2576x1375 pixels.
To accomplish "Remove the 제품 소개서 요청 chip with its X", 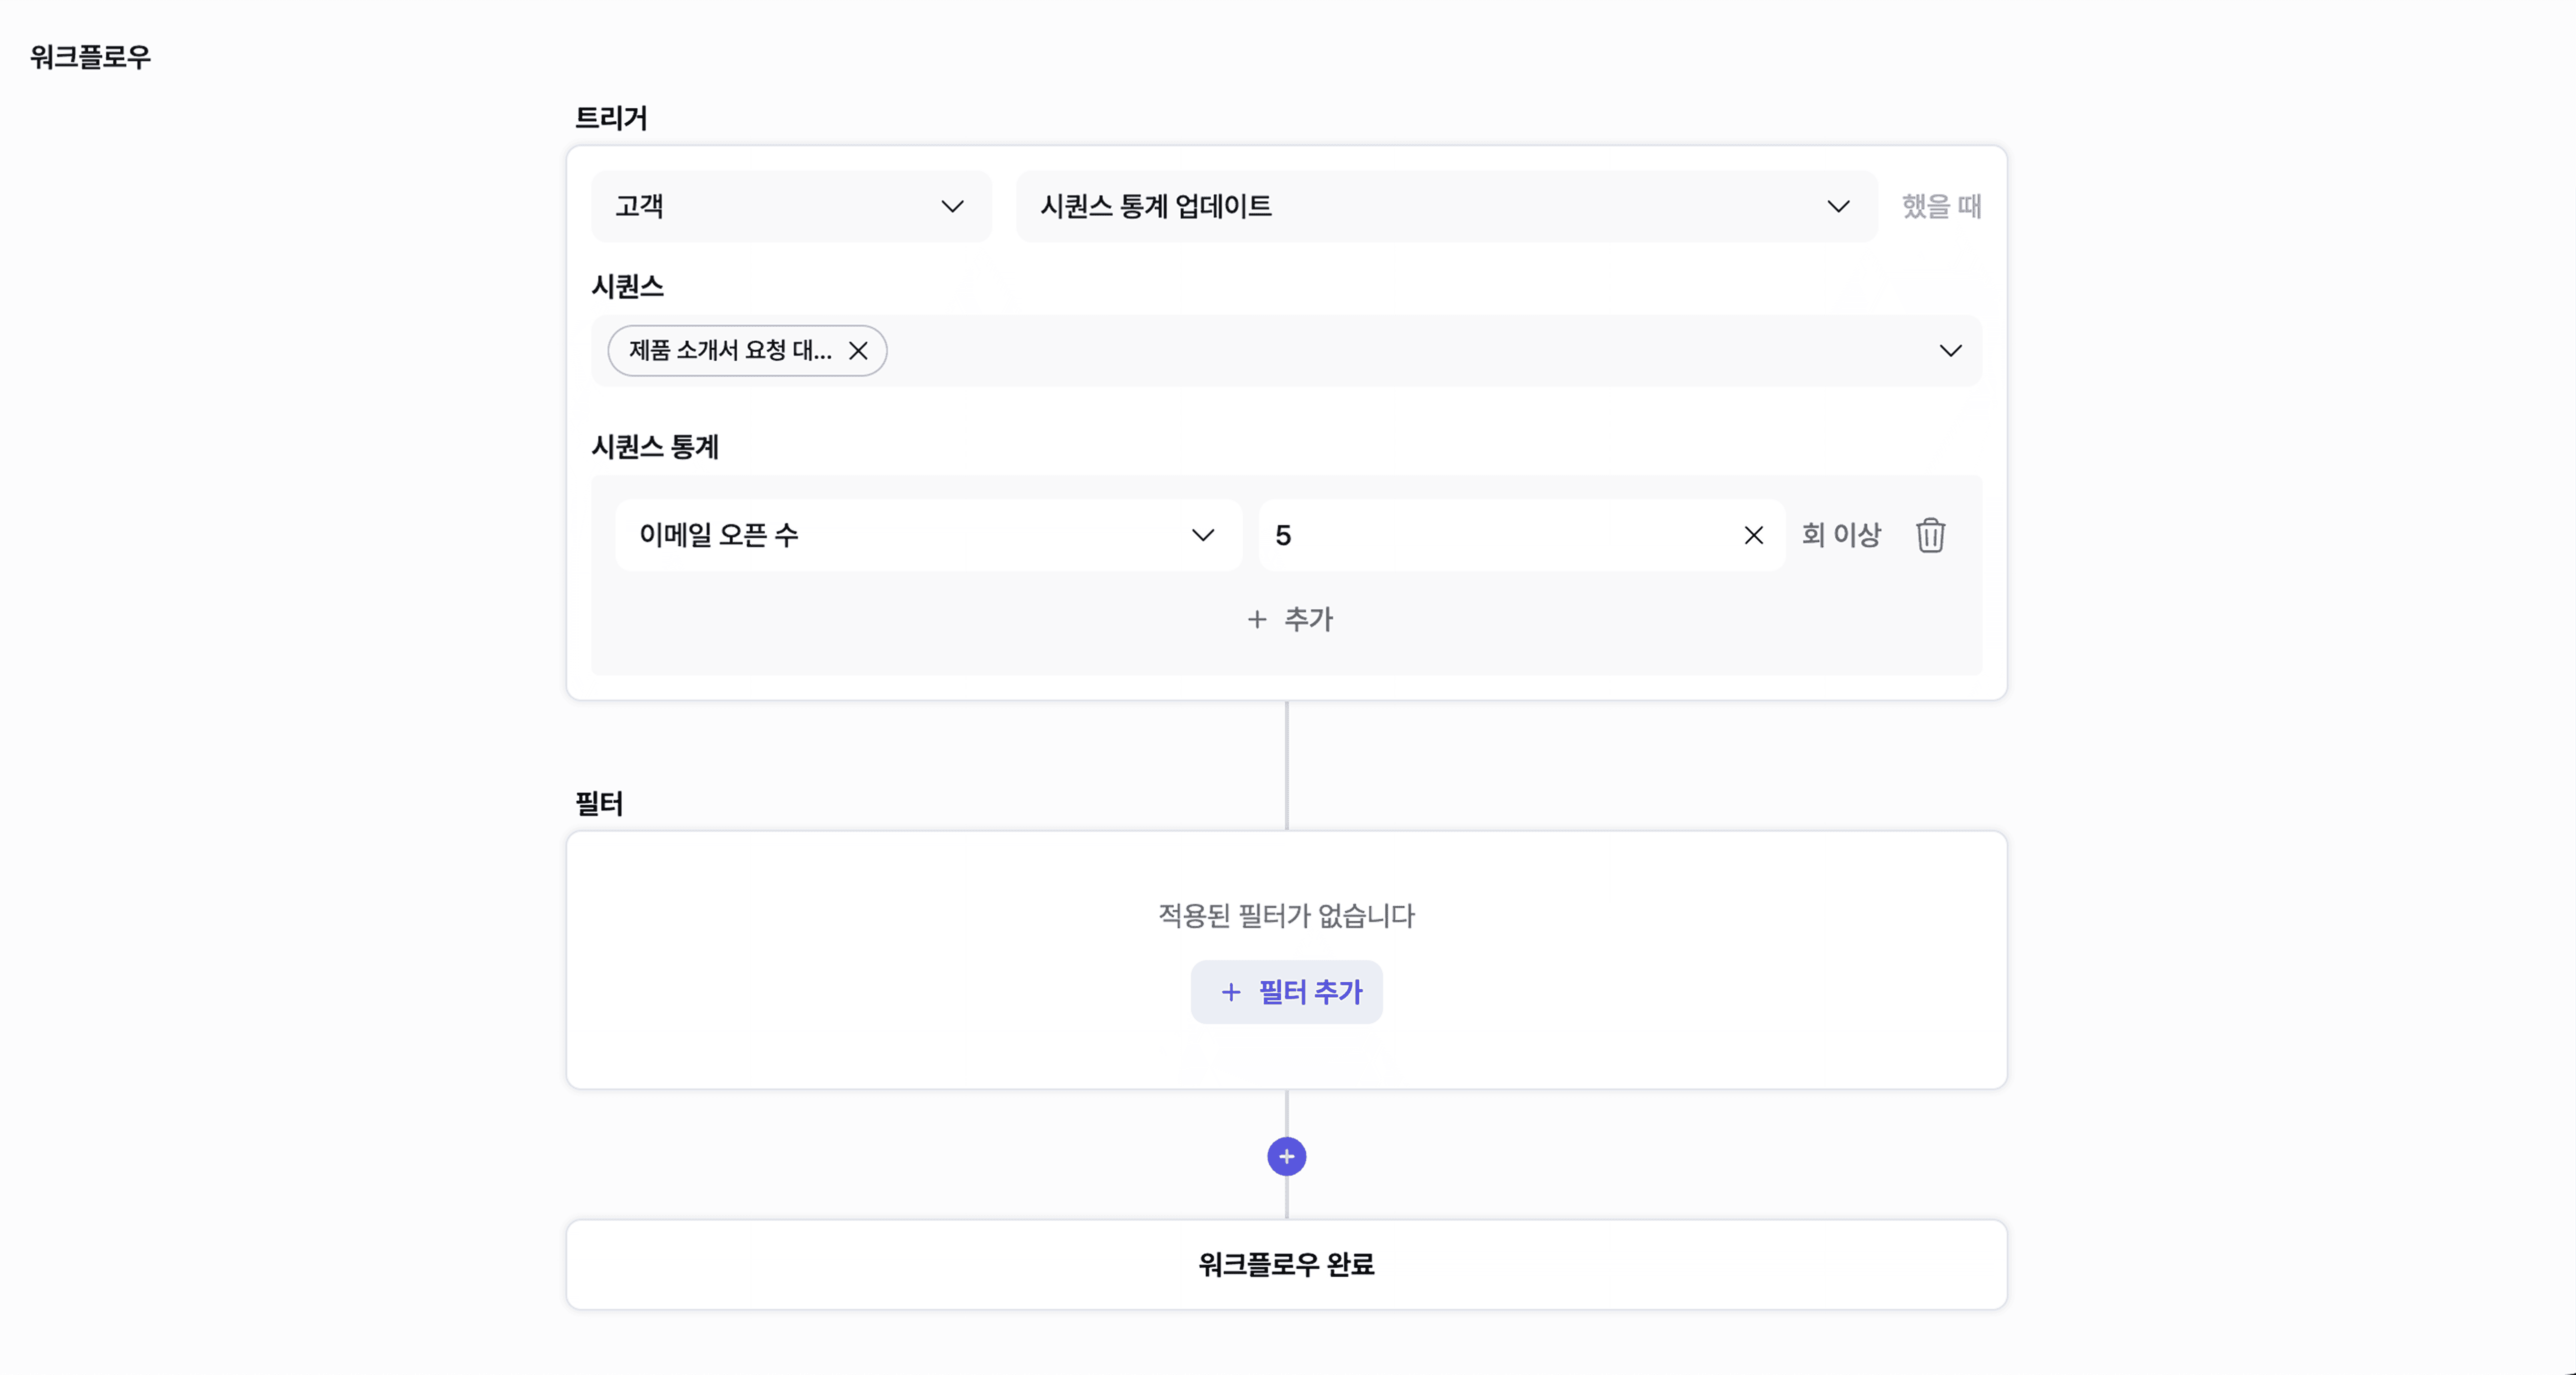I will [858, 351].
